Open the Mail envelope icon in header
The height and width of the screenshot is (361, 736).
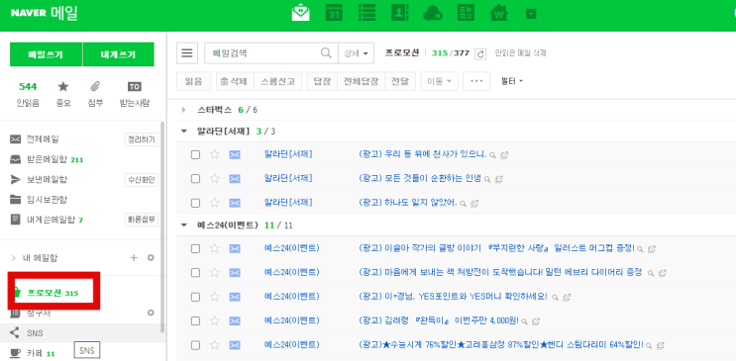coord(300,13)
